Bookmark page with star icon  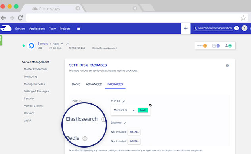[x=243, y=18]
